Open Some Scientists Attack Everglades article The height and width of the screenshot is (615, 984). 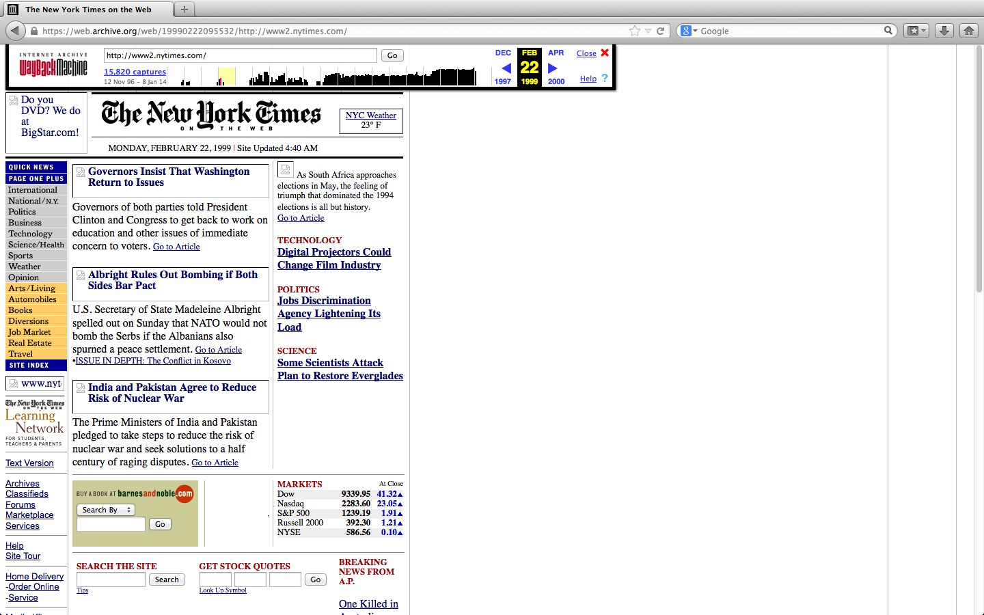[x=340, y=369]
